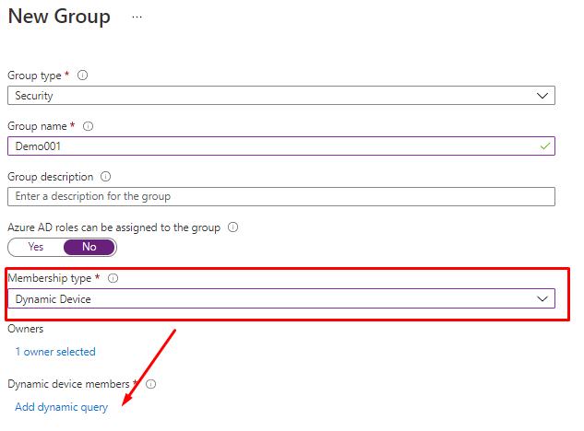Open the 1 owner selected link
584x431 pixels.
click(55, 352)
